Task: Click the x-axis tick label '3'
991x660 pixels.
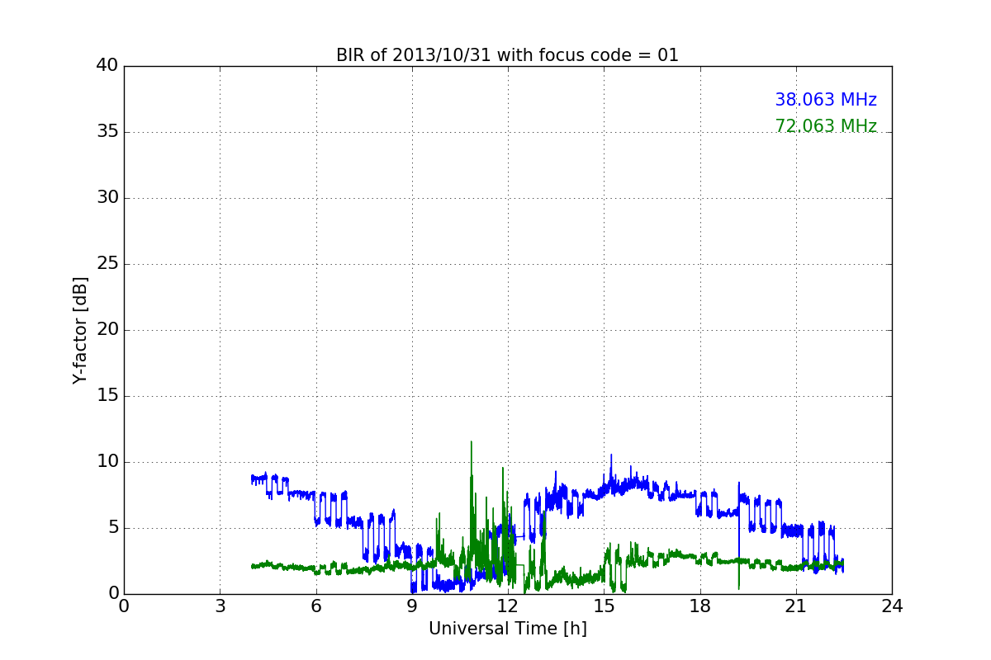Action: coord(220,606)
